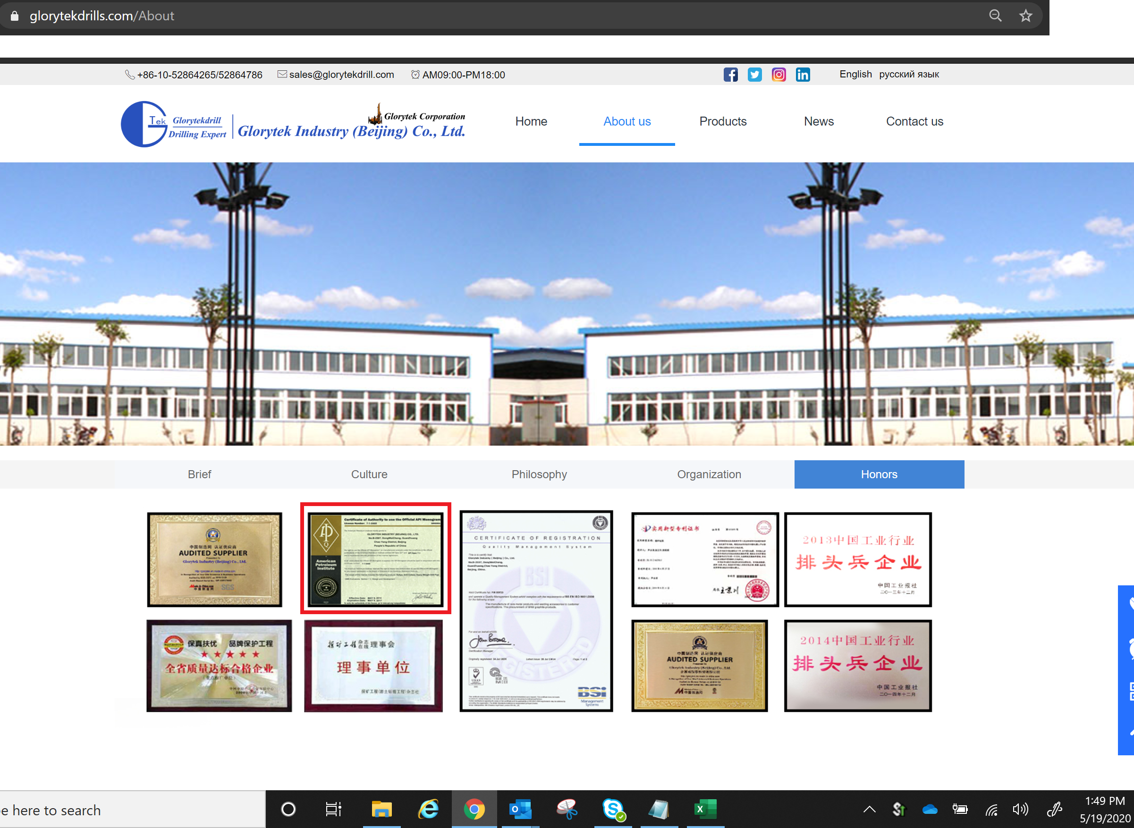Switch to the Brief tab
Viewport: 1134px width, 828px height.
point(199,474)
